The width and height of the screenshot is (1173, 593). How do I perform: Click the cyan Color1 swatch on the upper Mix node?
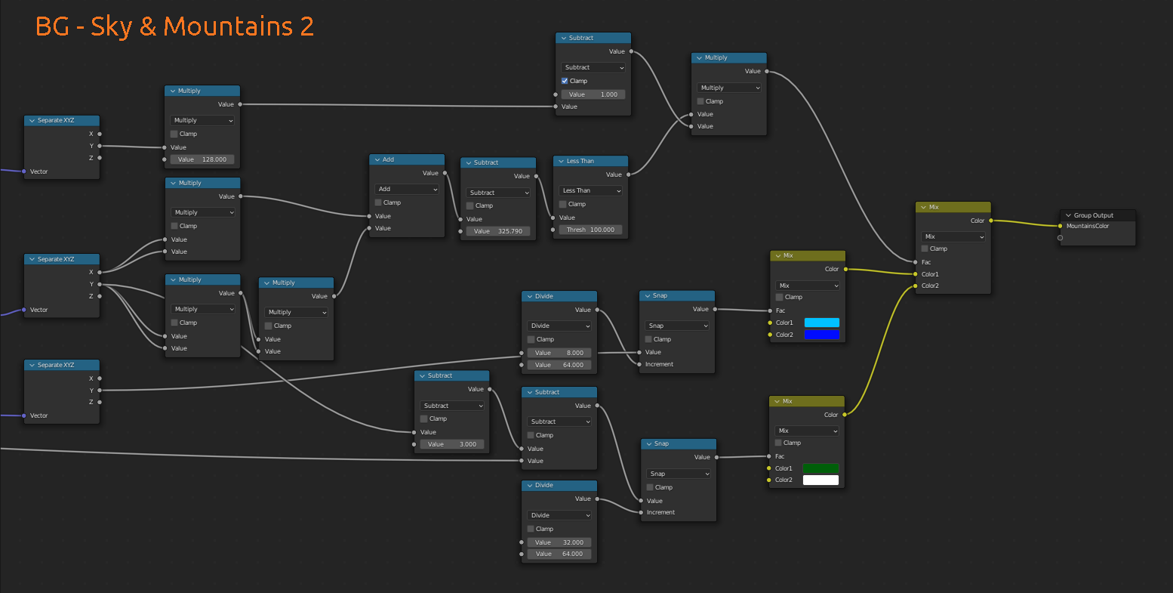[822, 322]
